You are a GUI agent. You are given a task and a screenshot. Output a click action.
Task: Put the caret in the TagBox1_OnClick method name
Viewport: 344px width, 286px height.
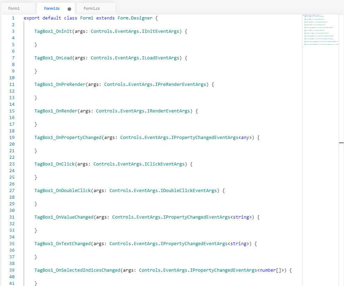coord(54,164)
